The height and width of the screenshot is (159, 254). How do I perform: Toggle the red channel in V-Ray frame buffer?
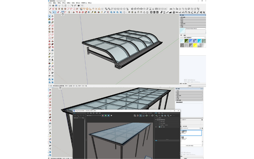[103, 116]
